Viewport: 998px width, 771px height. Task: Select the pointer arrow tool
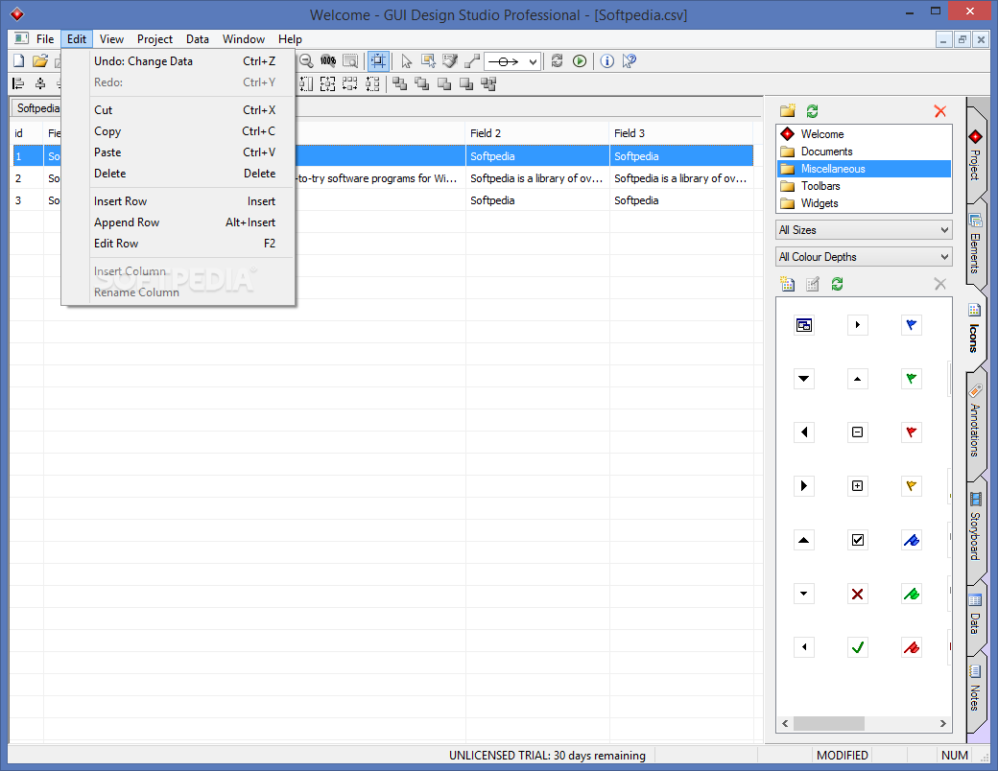point(407,61)
